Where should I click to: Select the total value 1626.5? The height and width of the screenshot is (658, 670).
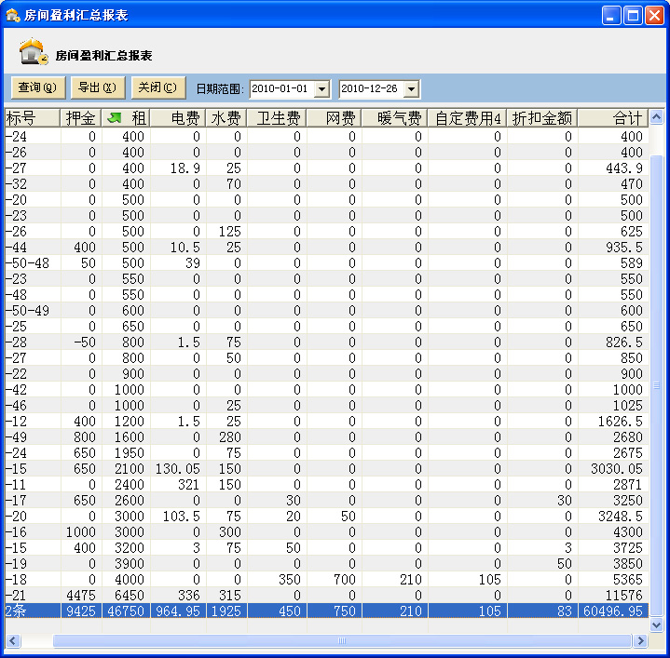613,422
